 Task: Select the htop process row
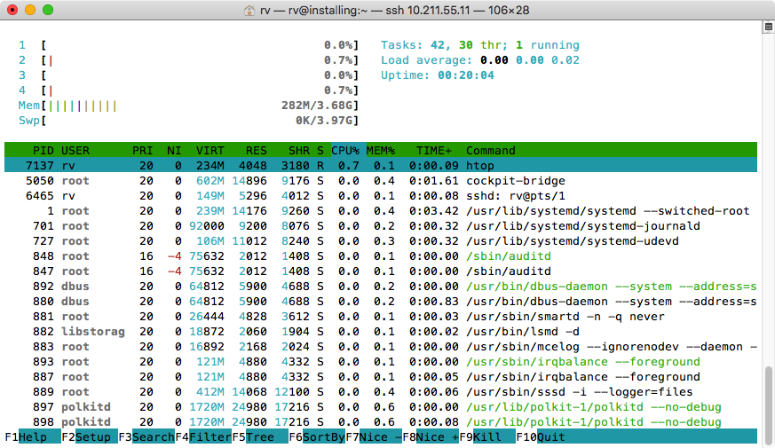coord(381,166)
